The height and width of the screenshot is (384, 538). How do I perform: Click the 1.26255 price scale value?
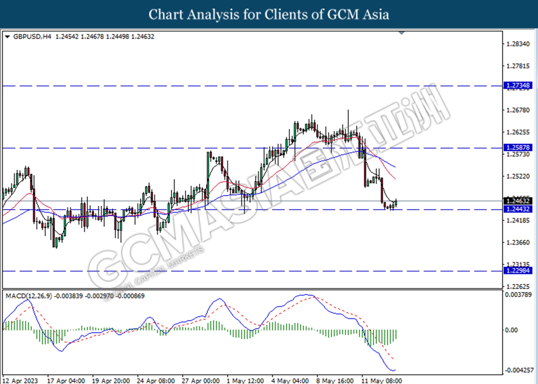(x=518, y=132)
